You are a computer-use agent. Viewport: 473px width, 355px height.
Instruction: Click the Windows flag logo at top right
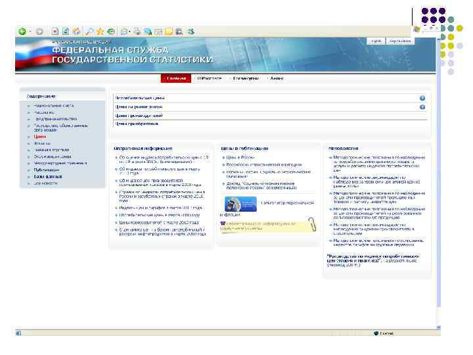(417, 30)
